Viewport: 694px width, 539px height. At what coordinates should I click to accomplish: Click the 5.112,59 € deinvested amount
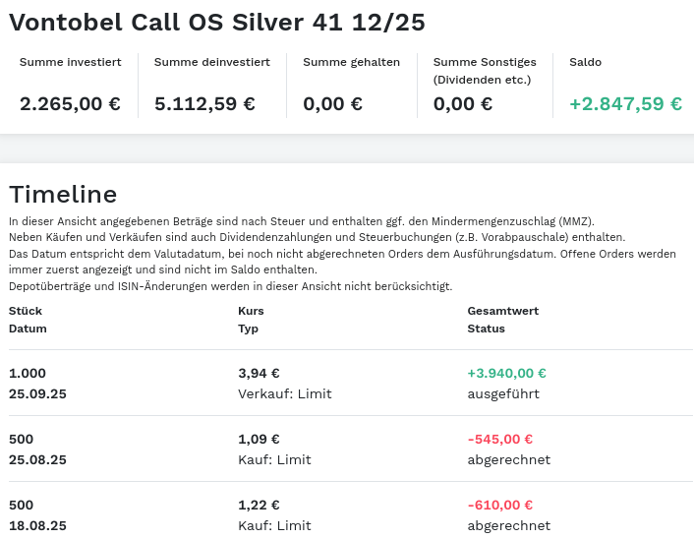click(205, 103)
